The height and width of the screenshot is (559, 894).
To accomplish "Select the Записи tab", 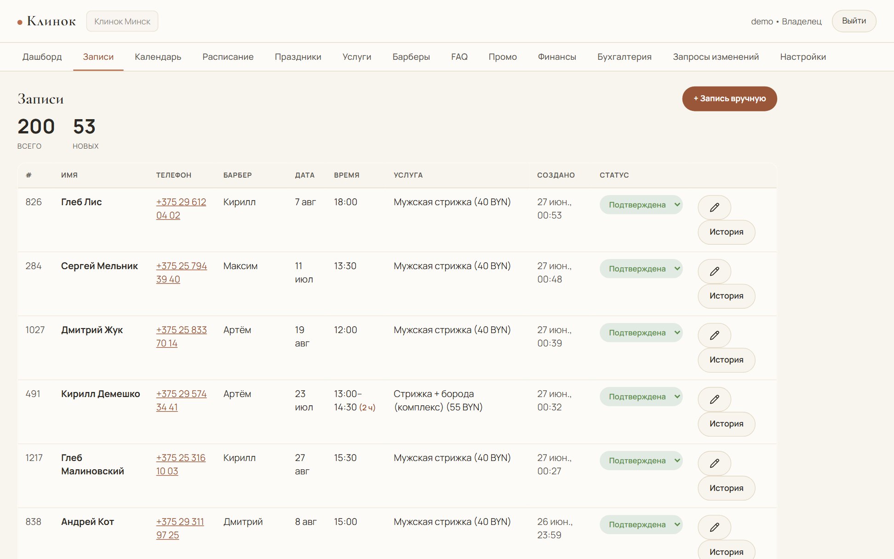I will pyautogui.click(x=98, y=57).
